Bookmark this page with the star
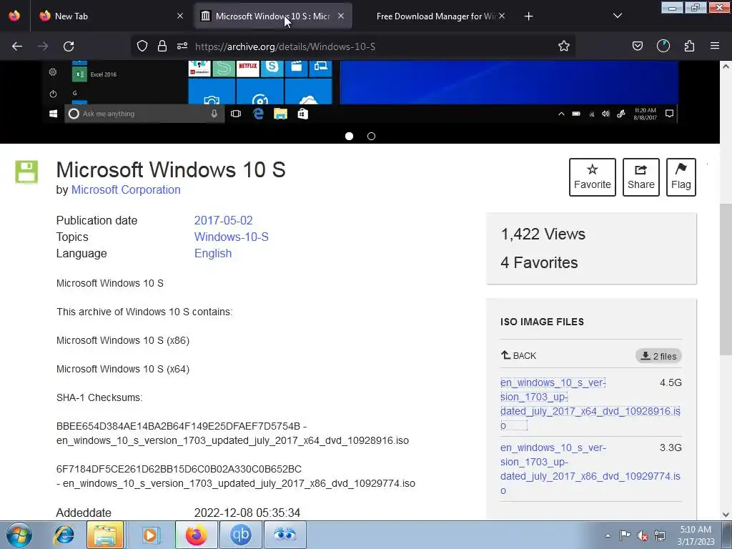The image size is (732, 549). pos(564,46)
